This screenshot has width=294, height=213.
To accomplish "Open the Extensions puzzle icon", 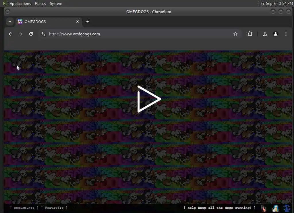I will coord(250,34).
